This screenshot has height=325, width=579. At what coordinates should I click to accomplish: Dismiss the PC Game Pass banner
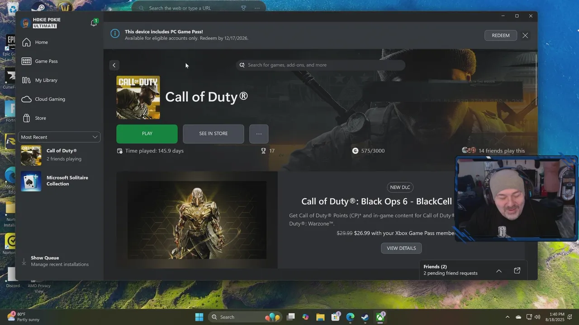(525, 35)
